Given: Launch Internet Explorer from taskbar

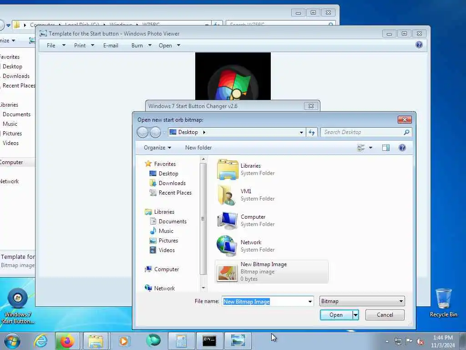Looking at the screenshot, I should point(41,341).
